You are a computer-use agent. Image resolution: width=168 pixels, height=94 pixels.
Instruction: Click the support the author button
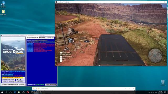pos(8,80)
